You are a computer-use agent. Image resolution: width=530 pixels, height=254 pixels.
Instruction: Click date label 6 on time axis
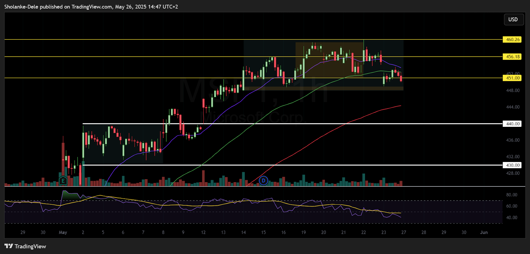coord(123,232)
